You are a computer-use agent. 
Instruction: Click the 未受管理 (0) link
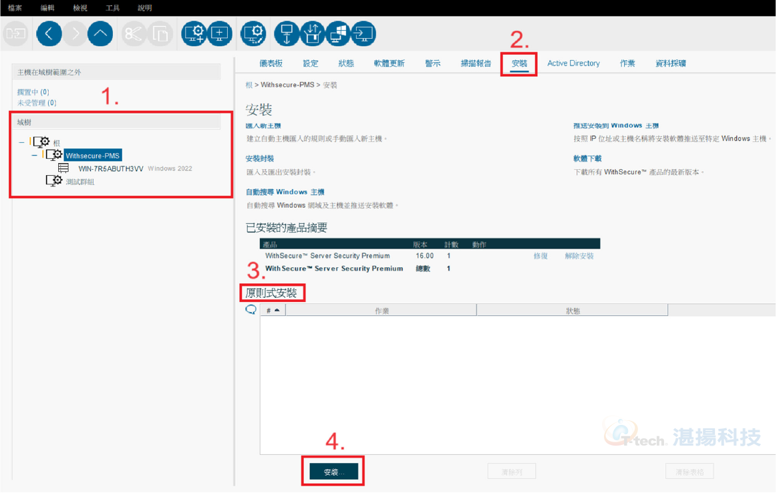click(37, 103)
